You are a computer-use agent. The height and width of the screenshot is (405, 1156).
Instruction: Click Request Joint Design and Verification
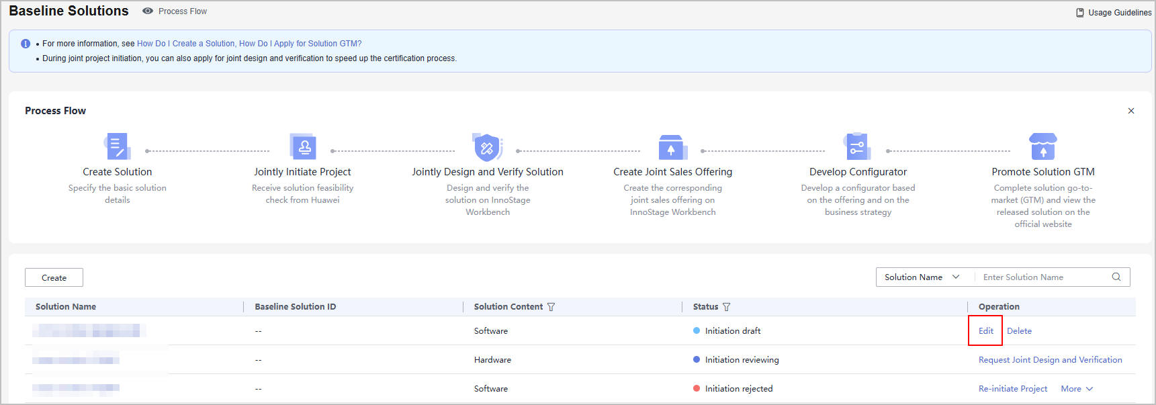(x=1050, y=360)
